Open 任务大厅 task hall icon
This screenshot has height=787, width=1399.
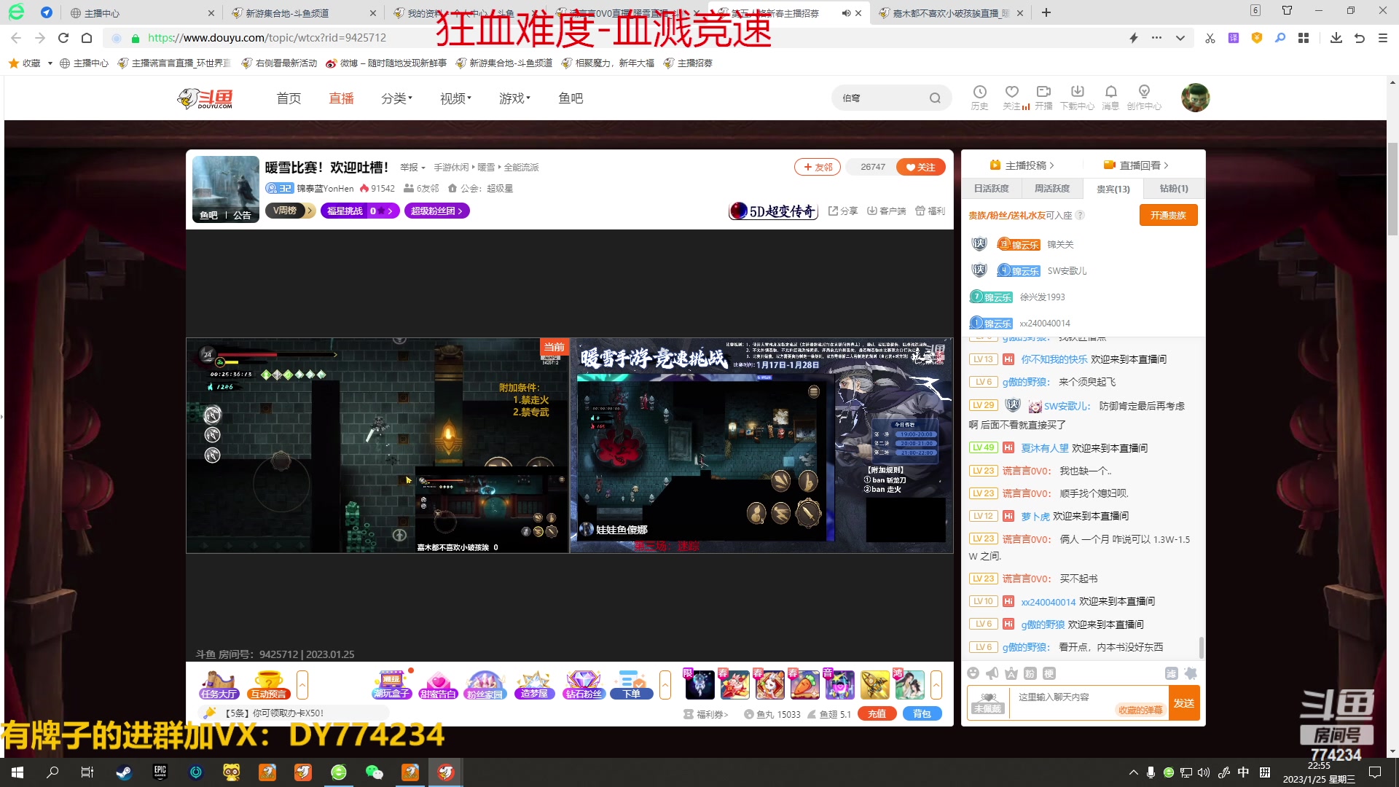(219, 685)
